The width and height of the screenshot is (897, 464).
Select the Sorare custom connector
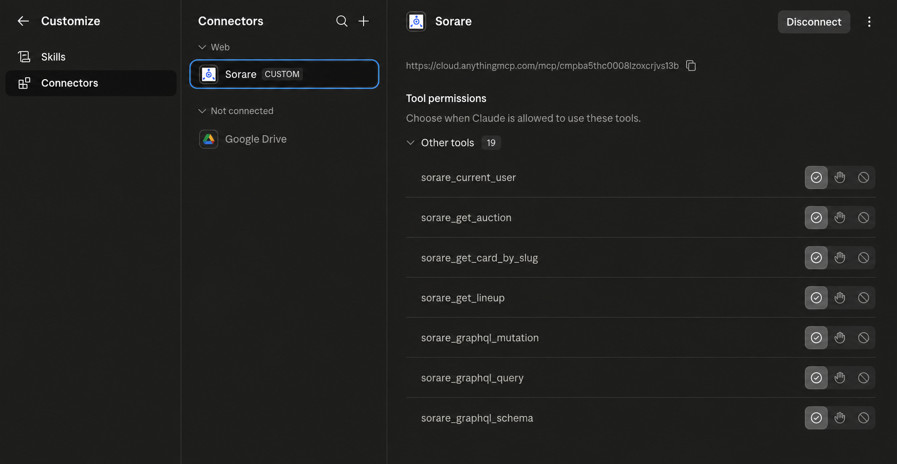click(284, 74)
